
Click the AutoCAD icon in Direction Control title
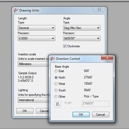(x=53, y=59)
